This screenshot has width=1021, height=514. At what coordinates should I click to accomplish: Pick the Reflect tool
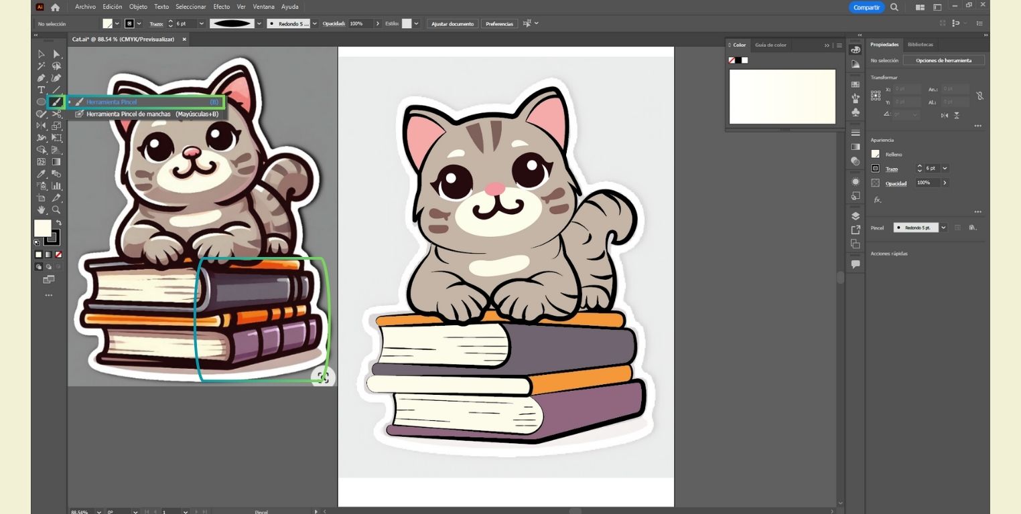41,126
